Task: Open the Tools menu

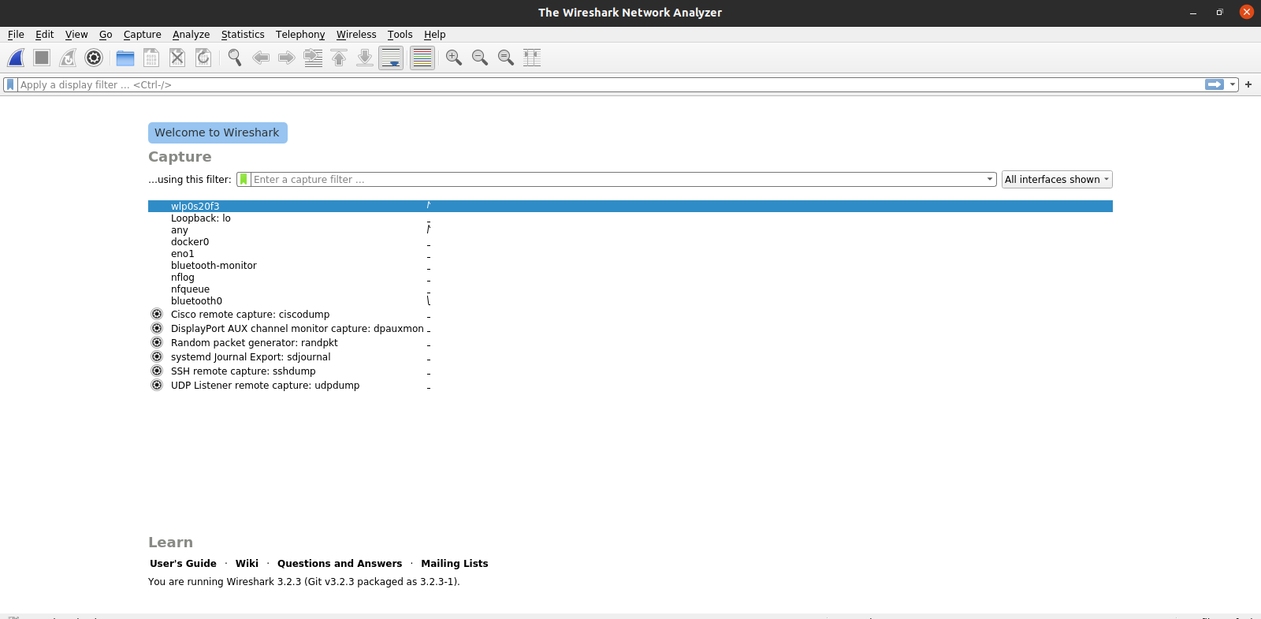Action: pos(400,35)
